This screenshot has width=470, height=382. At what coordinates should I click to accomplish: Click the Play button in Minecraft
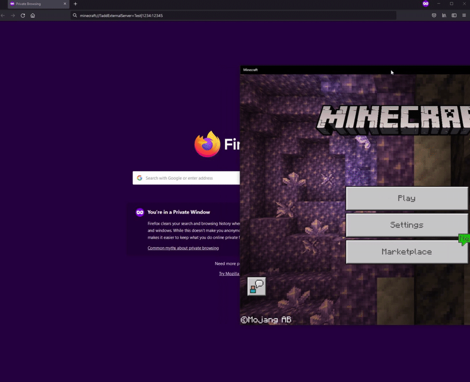(x=407, y=198)
